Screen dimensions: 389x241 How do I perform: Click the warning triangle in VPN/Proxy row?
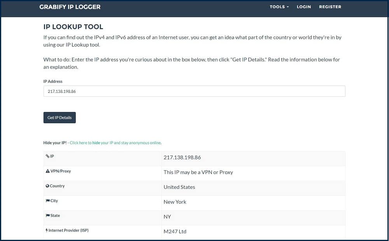[x=47, y=171]
